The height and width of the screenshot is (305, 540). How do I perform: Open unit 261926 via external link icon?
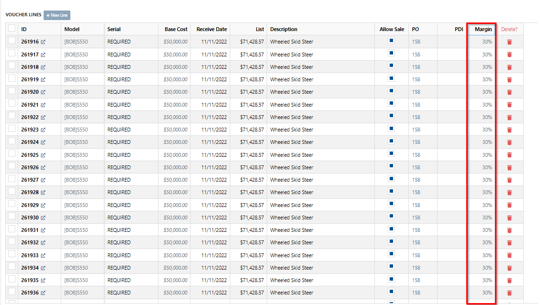click(x=43, y=167)
